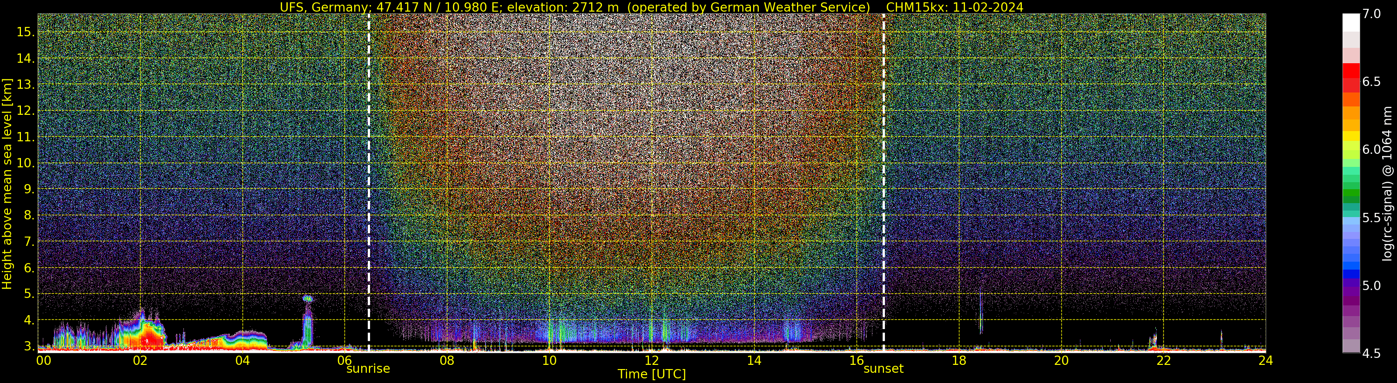Click the colorbar tick value 5.0

pyautogui.click(x=1371, y=285)
